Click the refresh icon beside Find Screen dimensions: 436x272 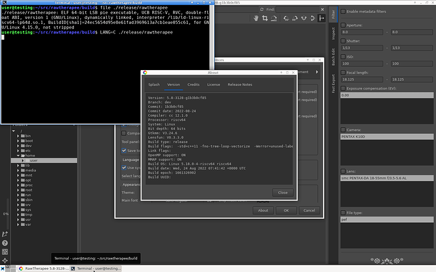(262, 9)
